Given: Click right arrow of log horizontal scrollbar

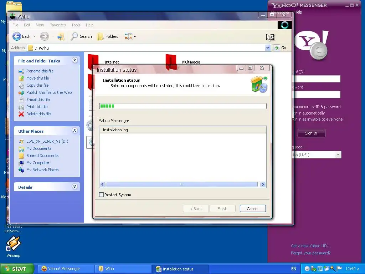Looking at the screenshot, I should tap(263, 184).
